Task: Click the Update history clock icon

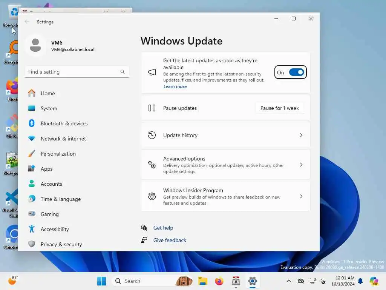Action: (152, 135)
